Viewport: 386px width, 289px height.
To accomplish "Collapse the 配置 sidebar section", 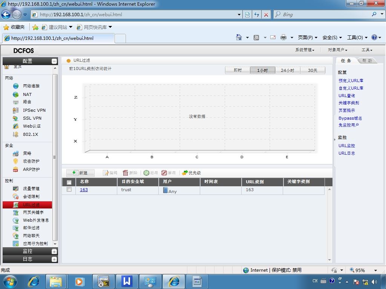I will pos(54,61).
